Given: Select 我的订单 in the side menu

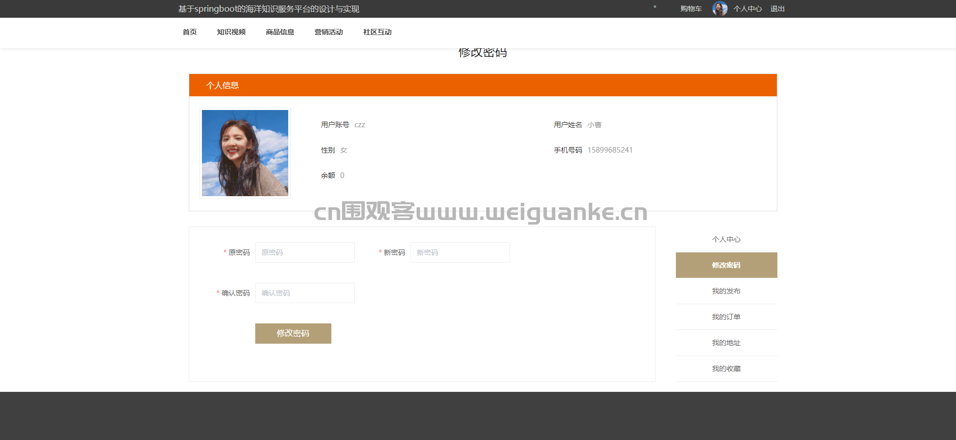Looking at the screenshot, I should point(727,317).
